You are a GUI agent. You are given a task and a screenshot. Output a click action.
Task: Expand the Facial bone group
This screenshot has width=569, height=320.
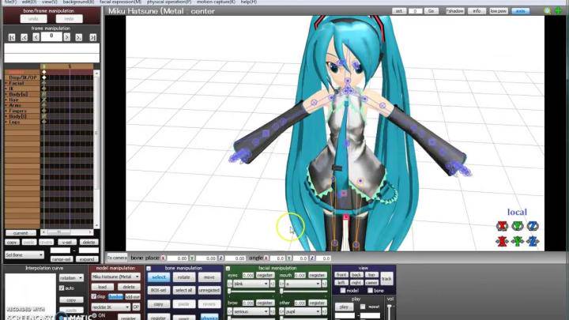6,83
